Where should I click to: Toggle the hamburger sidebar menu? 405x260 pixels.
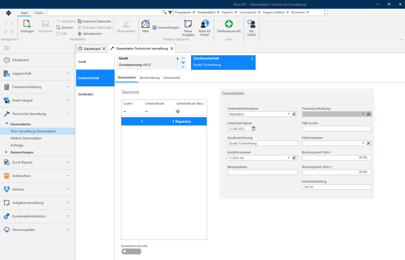click(7, 48)
